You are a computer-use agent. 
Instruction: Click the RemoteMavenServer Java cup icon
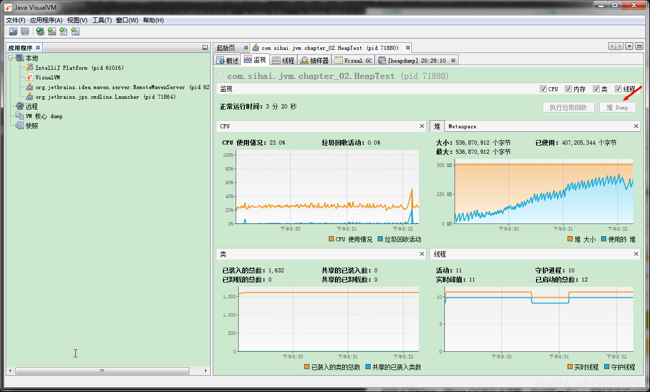coord(30,87)
